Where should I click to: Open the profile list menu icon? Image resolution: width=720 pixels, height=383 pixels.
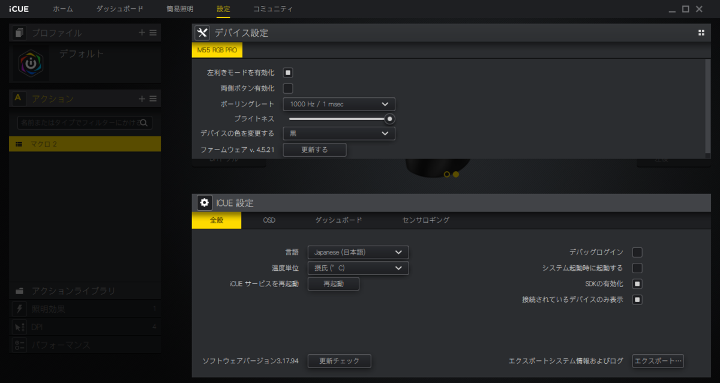coord(153,33)
